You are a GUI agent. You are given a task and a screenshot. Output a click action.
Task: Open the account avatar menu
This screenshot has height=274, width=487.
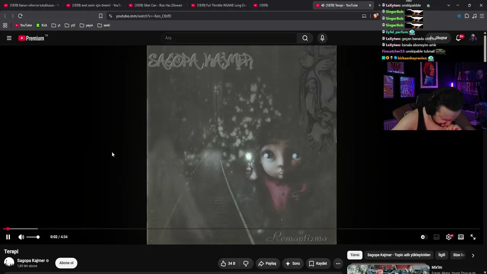click(x=473, y=38)
